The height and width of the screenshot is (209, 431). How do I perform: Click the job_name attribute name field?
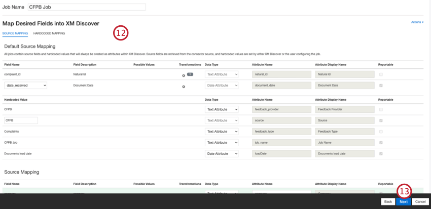click(281, 143)
